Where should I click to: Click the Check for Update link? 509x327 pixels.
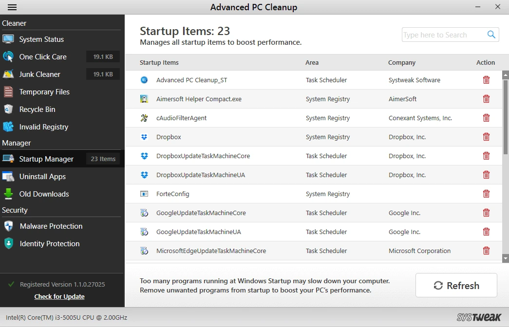coord(59,296)
